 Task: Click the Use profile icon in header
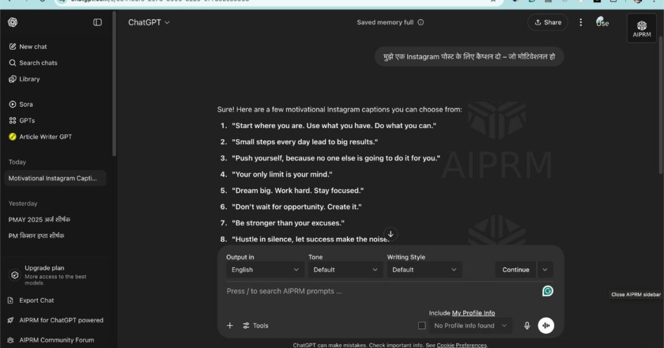click(x=602, y=22)
